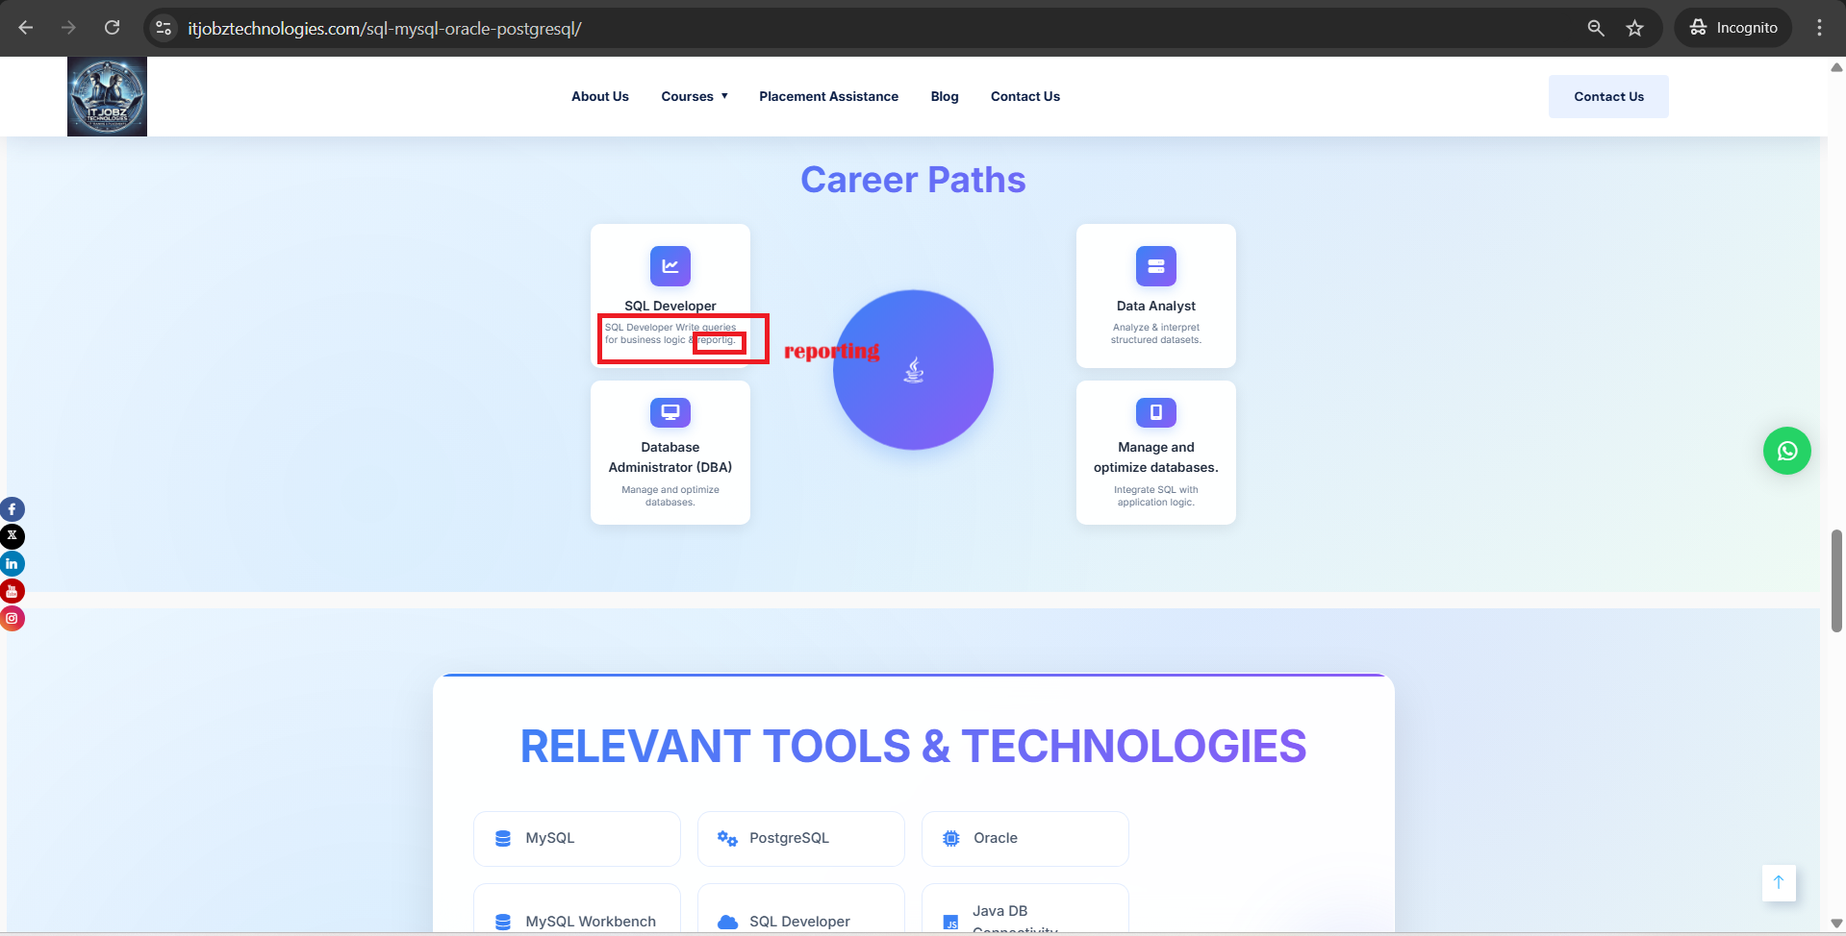The height and width of the screenshot is (936, 1846).
Task: Click the browser address bar URL
Action: pos(385,28)
